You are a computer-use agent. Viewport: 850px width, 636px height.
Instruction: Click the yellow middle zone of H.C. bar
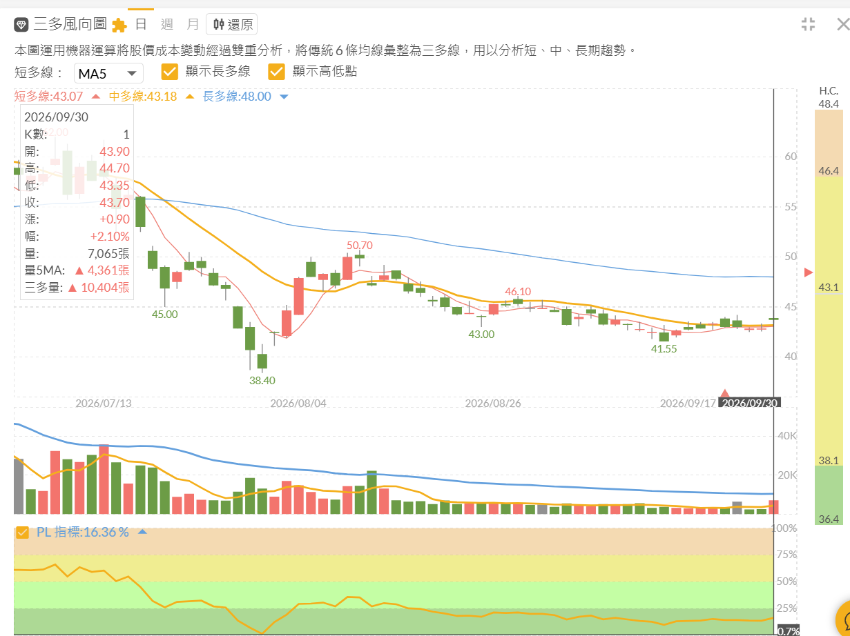point(829,321)
